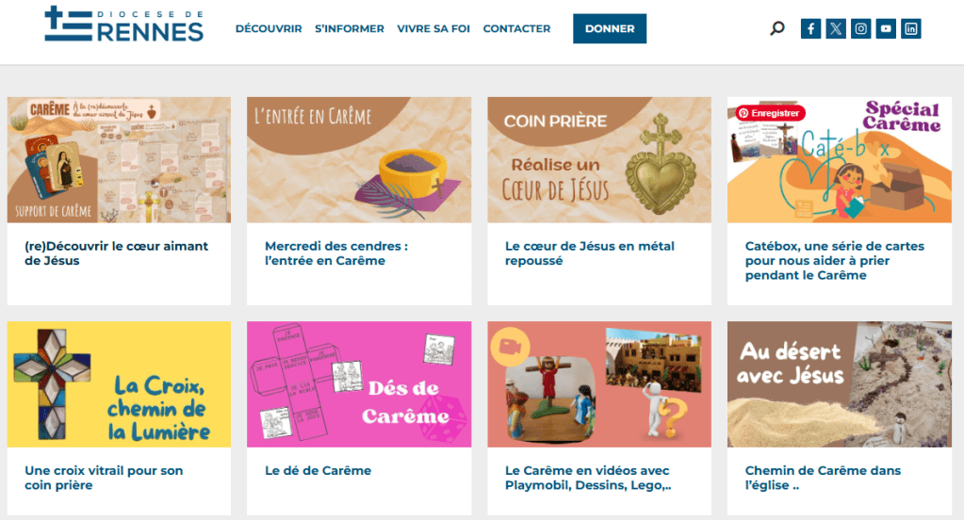Viewport: 964px width, 520px height.
Task: Open article Mercredi des cendres link
Action: (x=336, y=253)
